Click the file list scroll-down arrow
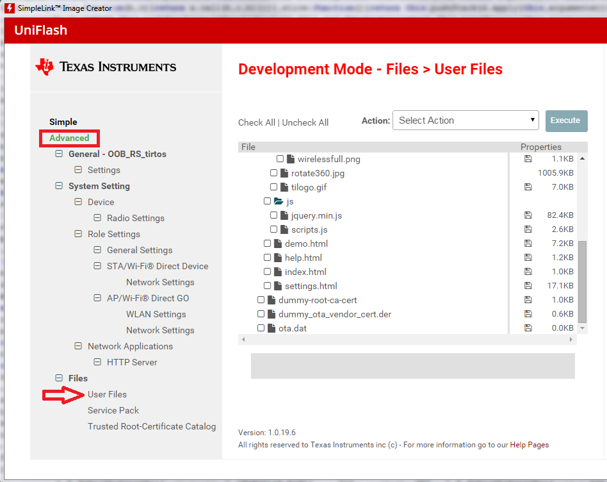 click(582, 328)
